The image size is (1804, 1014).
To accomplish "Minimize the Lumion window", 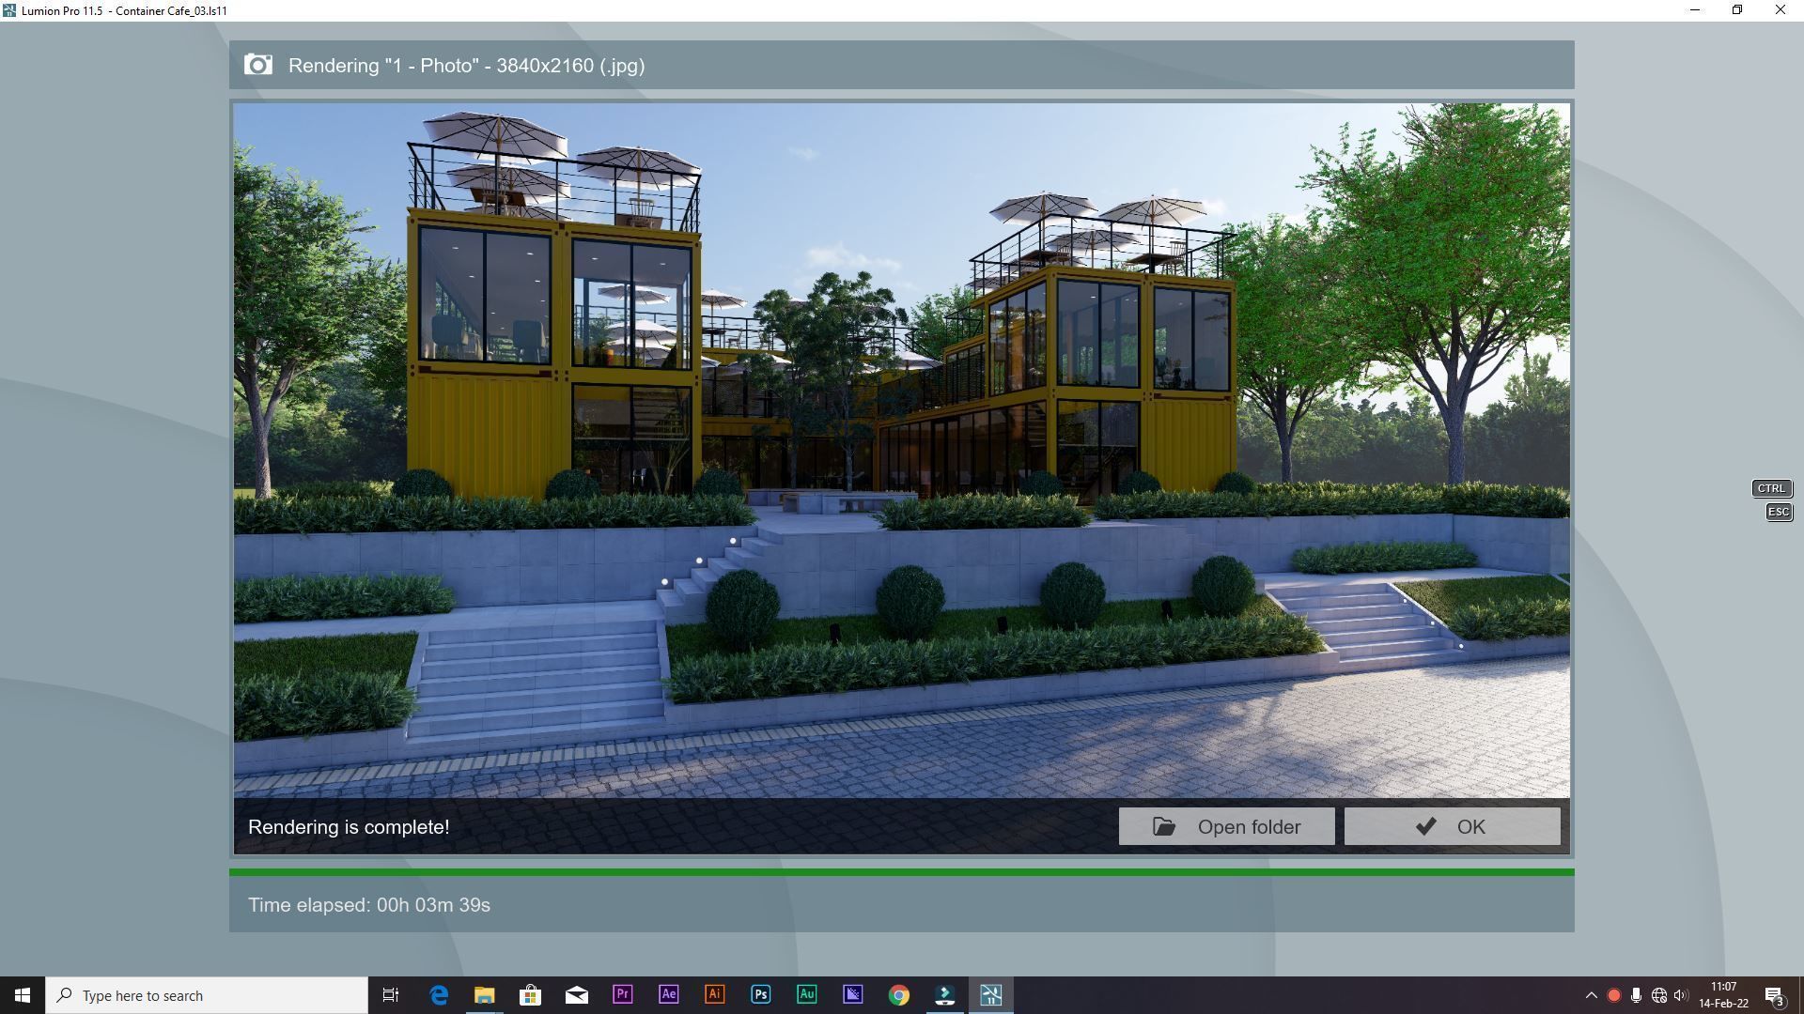I will tap(1695, 10).
